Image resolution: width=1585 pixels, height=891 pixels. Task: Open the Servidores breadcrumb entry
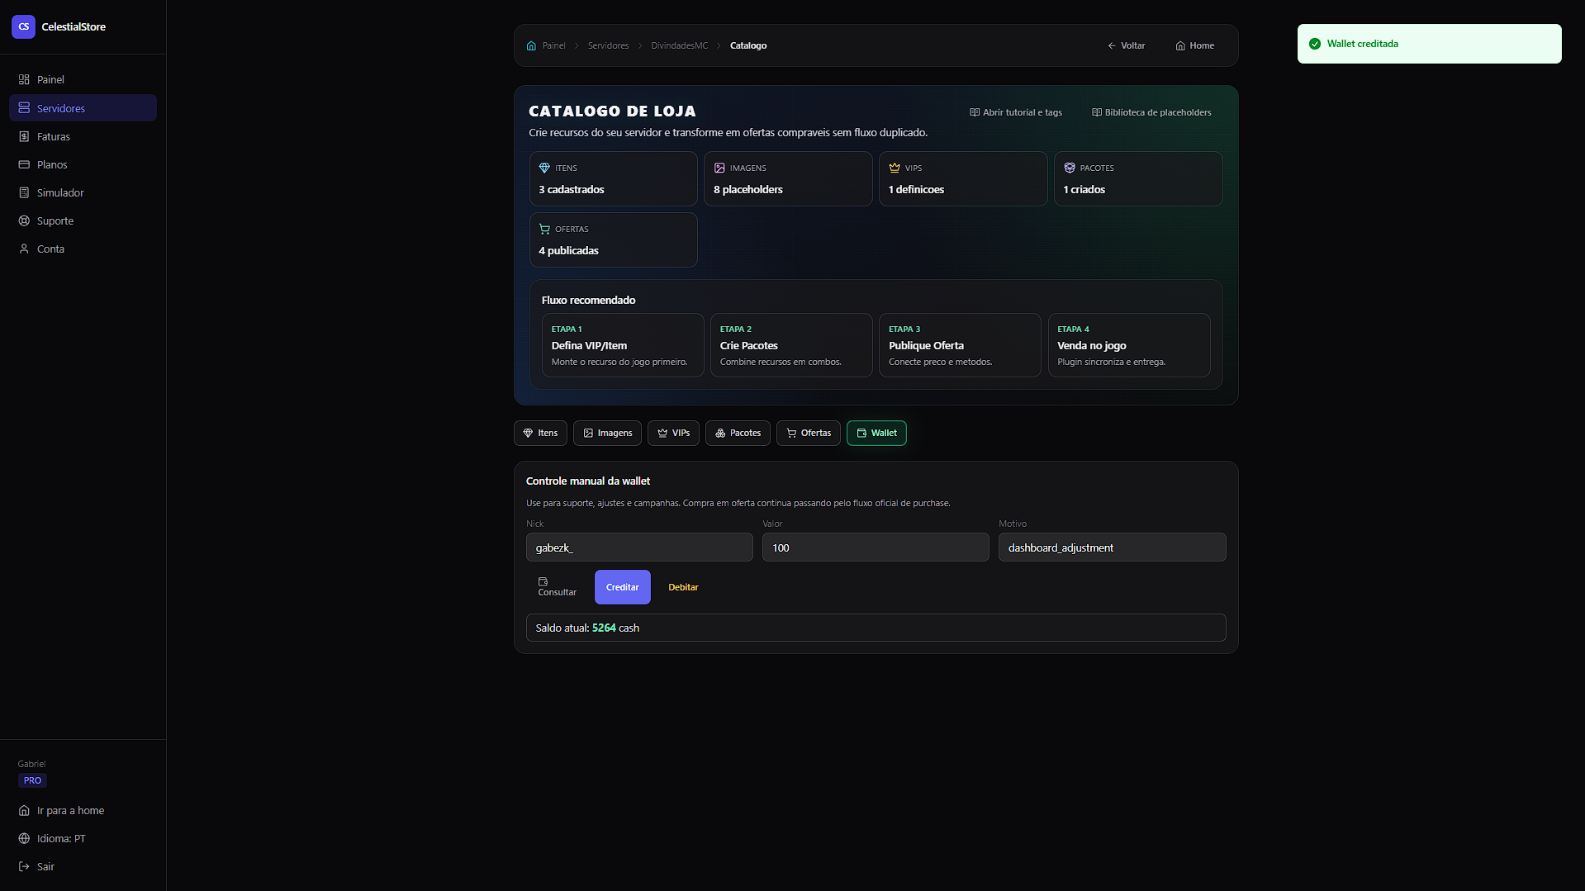click(x=608, y=45)
